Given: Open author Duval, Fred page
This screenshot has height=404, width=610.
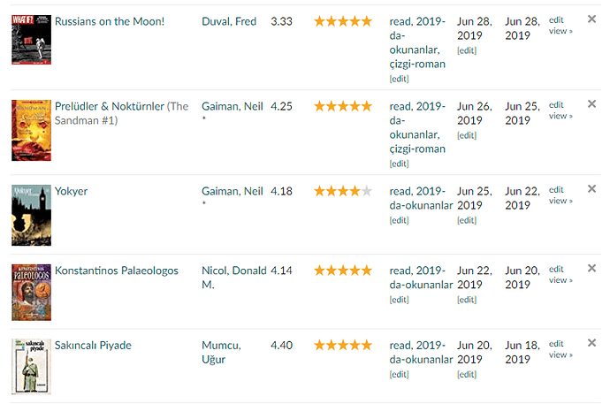Looking at the screenshot, I should pyautogui.click(x=228, y=21).
